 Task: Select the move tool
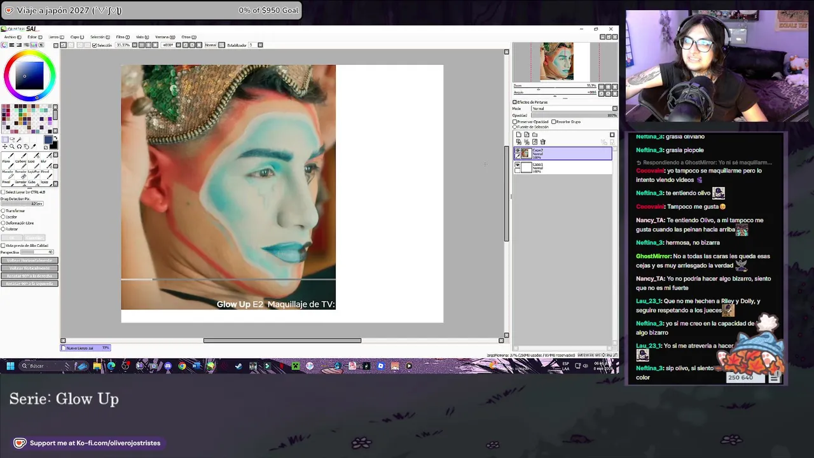[x=4, y=146]
